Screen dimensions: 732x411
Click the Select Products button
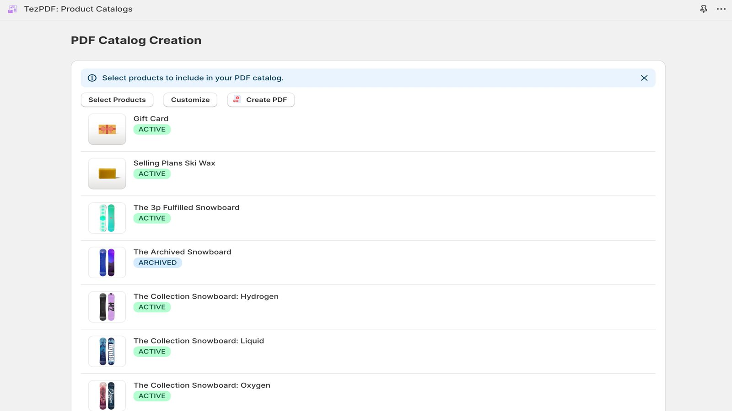coord(117,100)
